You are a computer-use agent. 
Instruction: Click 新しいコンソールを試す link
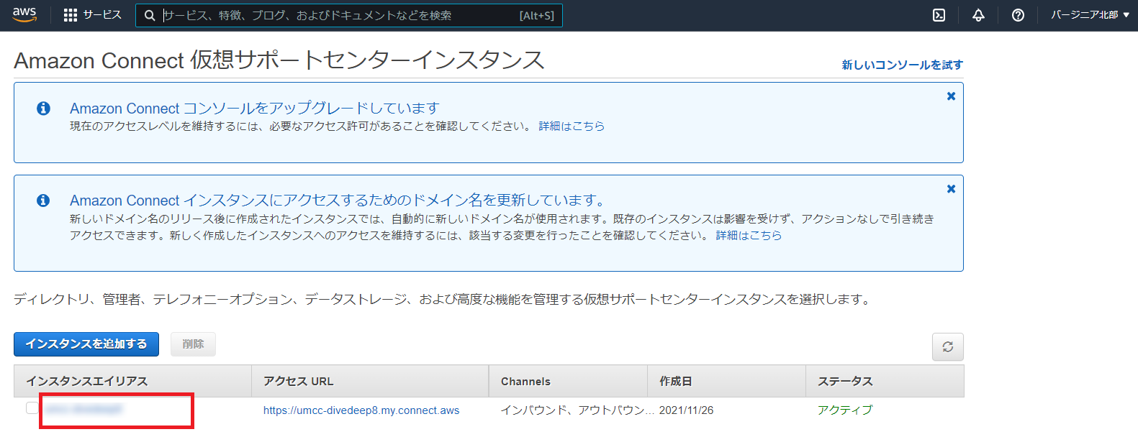(x=902, y=65)
